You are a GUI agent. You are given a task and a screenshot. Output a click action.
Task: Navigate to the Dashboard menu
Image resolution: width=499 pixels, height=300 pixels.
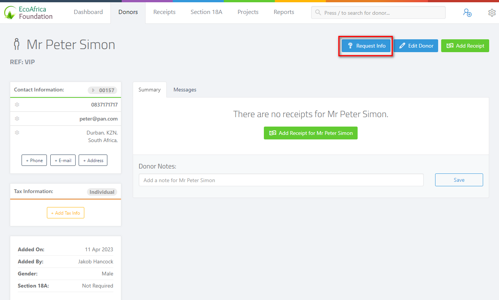click(88, 12)
